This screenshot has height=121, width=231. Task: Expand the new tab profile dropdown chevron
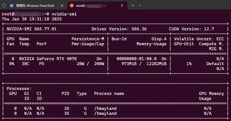pos(140,5)
